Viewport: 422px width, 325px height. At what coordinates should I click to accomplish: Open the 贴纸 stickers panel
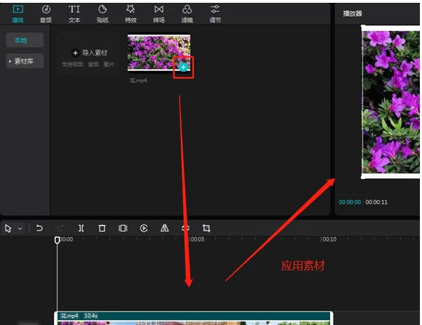102,14
